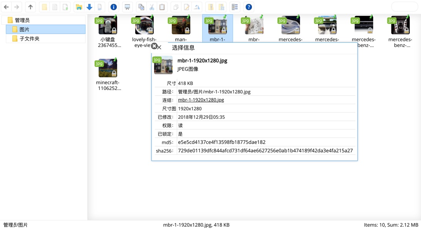
Task: Open the resize and rotate image tool
Action: (x=197, y=7)
